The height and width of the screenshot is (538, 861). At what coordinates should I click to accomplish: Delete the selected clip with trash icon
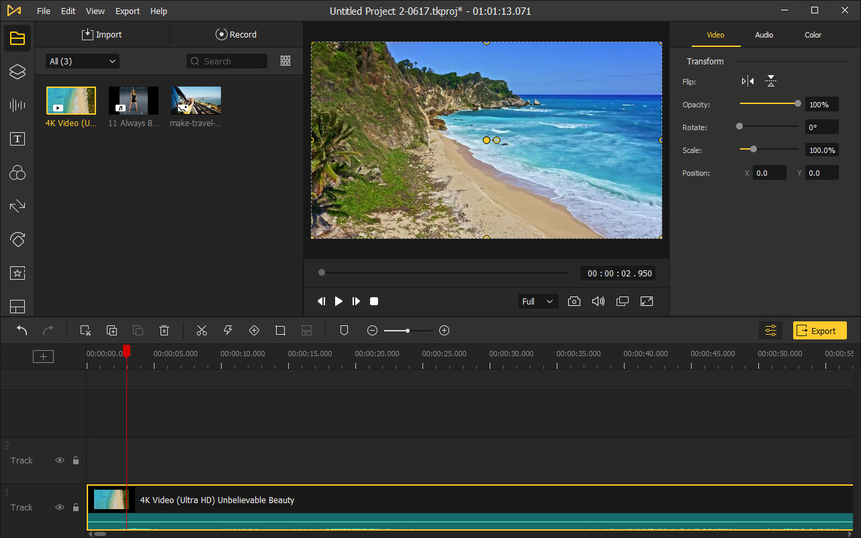(164, 330)
